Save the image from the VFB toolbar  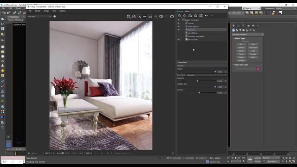(x=129, y=17)
